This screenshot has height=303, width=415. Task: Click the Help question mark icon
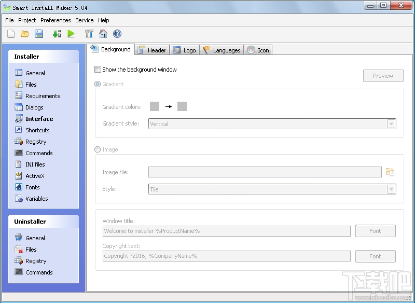click(117, 34)
